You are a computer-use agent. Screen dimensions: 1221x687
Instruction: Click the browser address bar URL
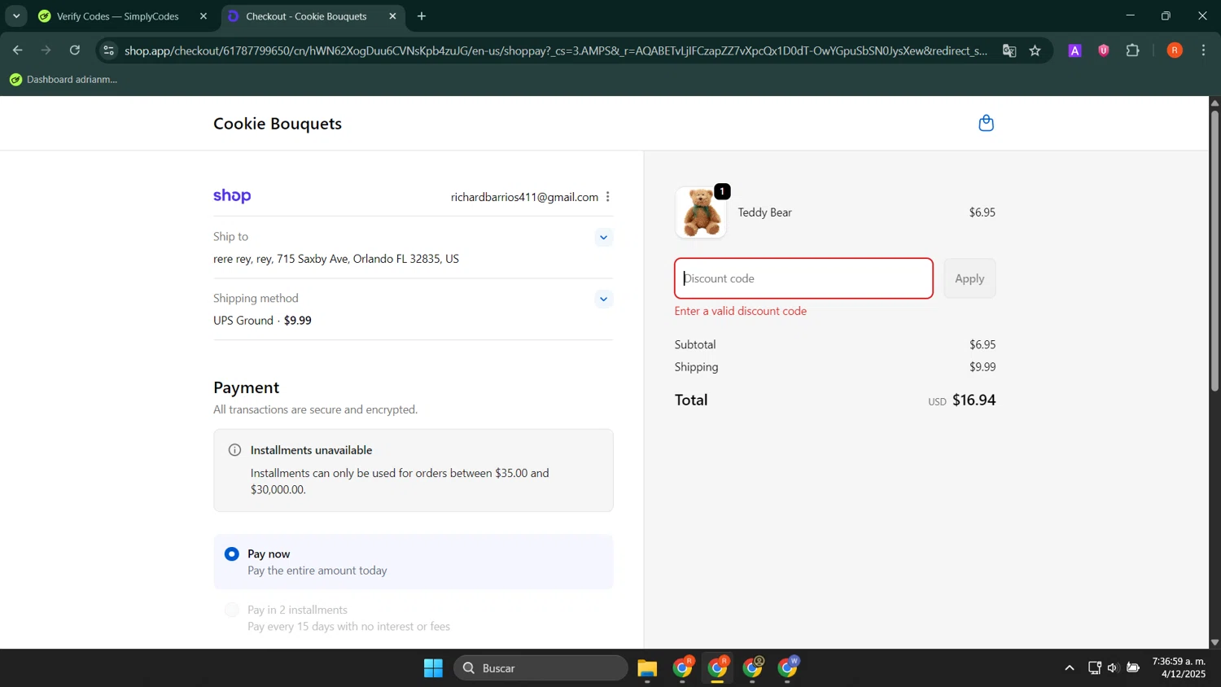tap(556, 50)
